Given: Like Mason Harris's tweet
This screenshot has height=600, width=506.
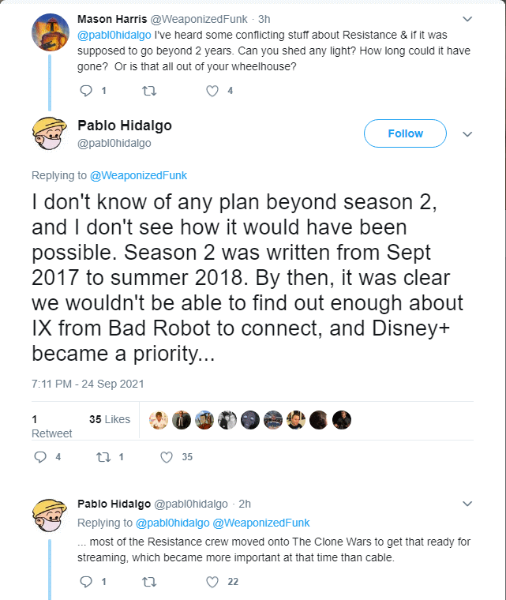Looking at the screenshot, I should pos(212,91).
